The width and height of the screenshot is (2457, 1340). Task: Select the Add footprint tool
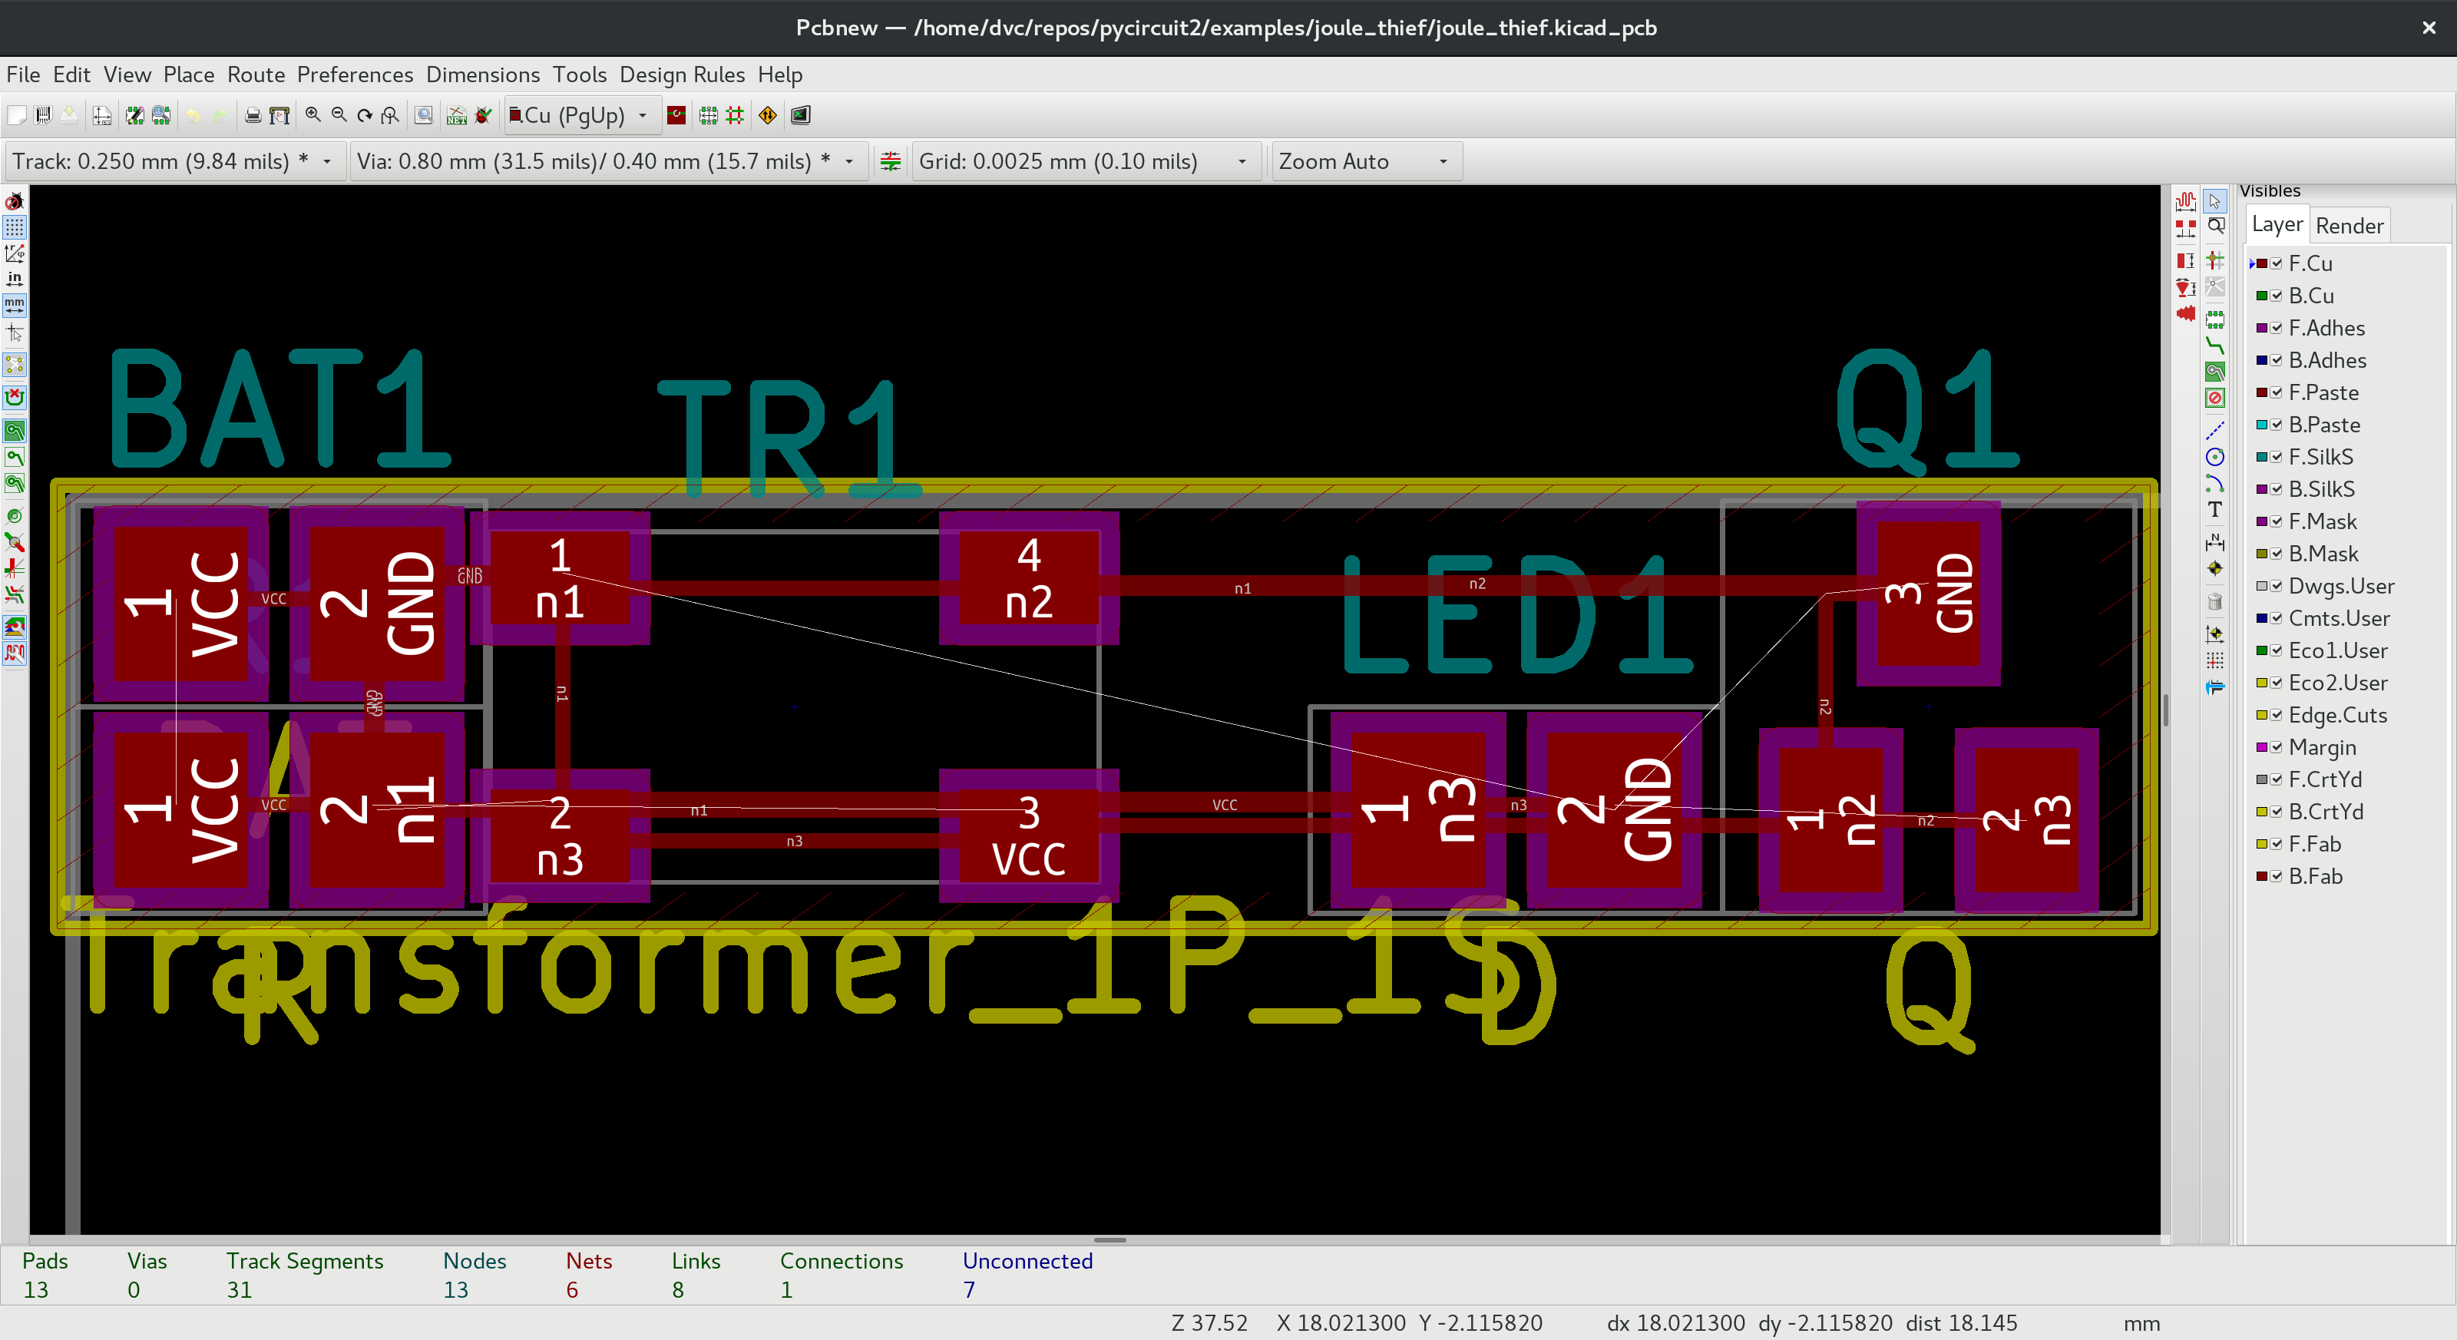point(2214,319)
